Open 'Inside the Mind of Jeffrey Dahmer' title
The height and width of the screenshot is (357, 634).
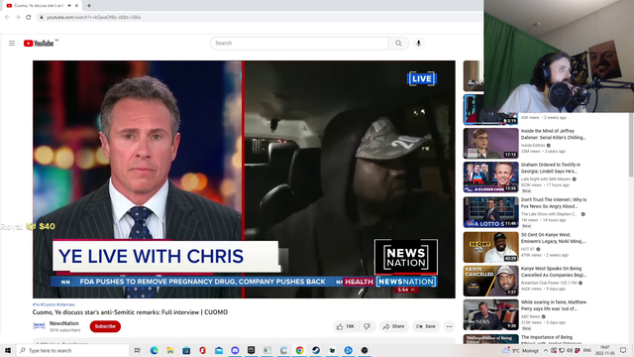[x=553, y=135]
